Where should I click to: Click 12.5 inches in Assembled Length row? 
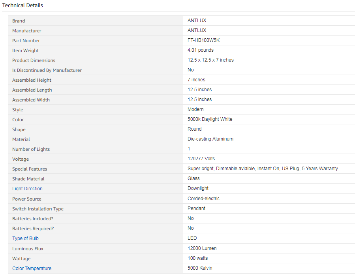coord(200,90)
